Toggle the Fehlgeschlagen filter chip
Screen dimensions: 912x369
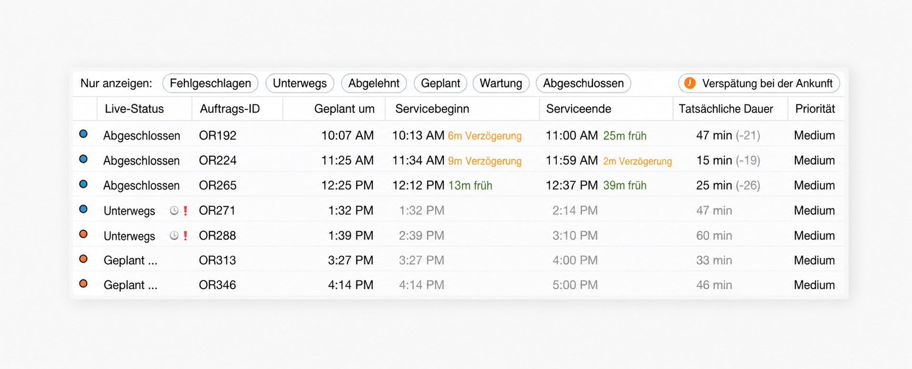(210, 83)
